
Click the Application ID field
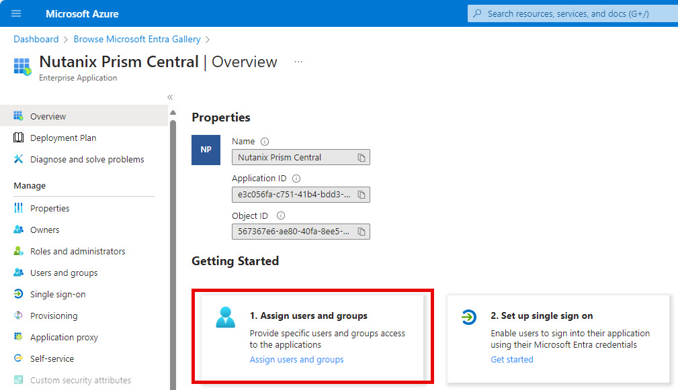click(x=300, y=195)
